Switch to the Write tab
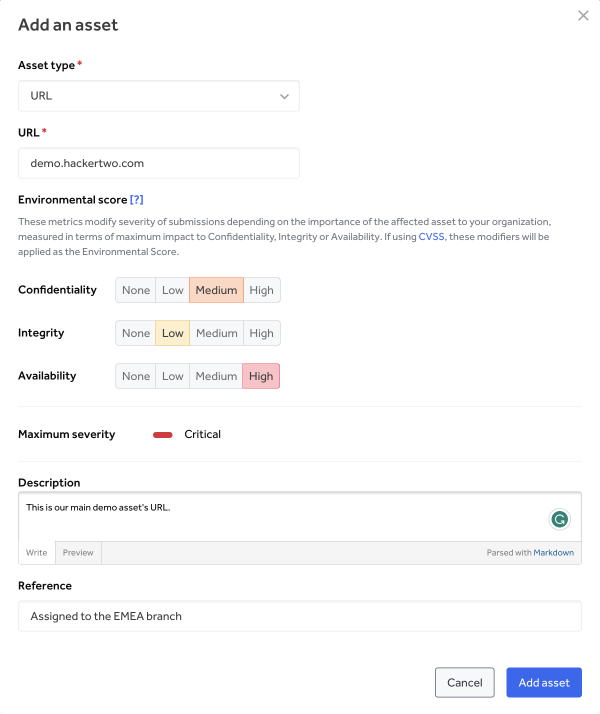600x714 pixels. 36,552
